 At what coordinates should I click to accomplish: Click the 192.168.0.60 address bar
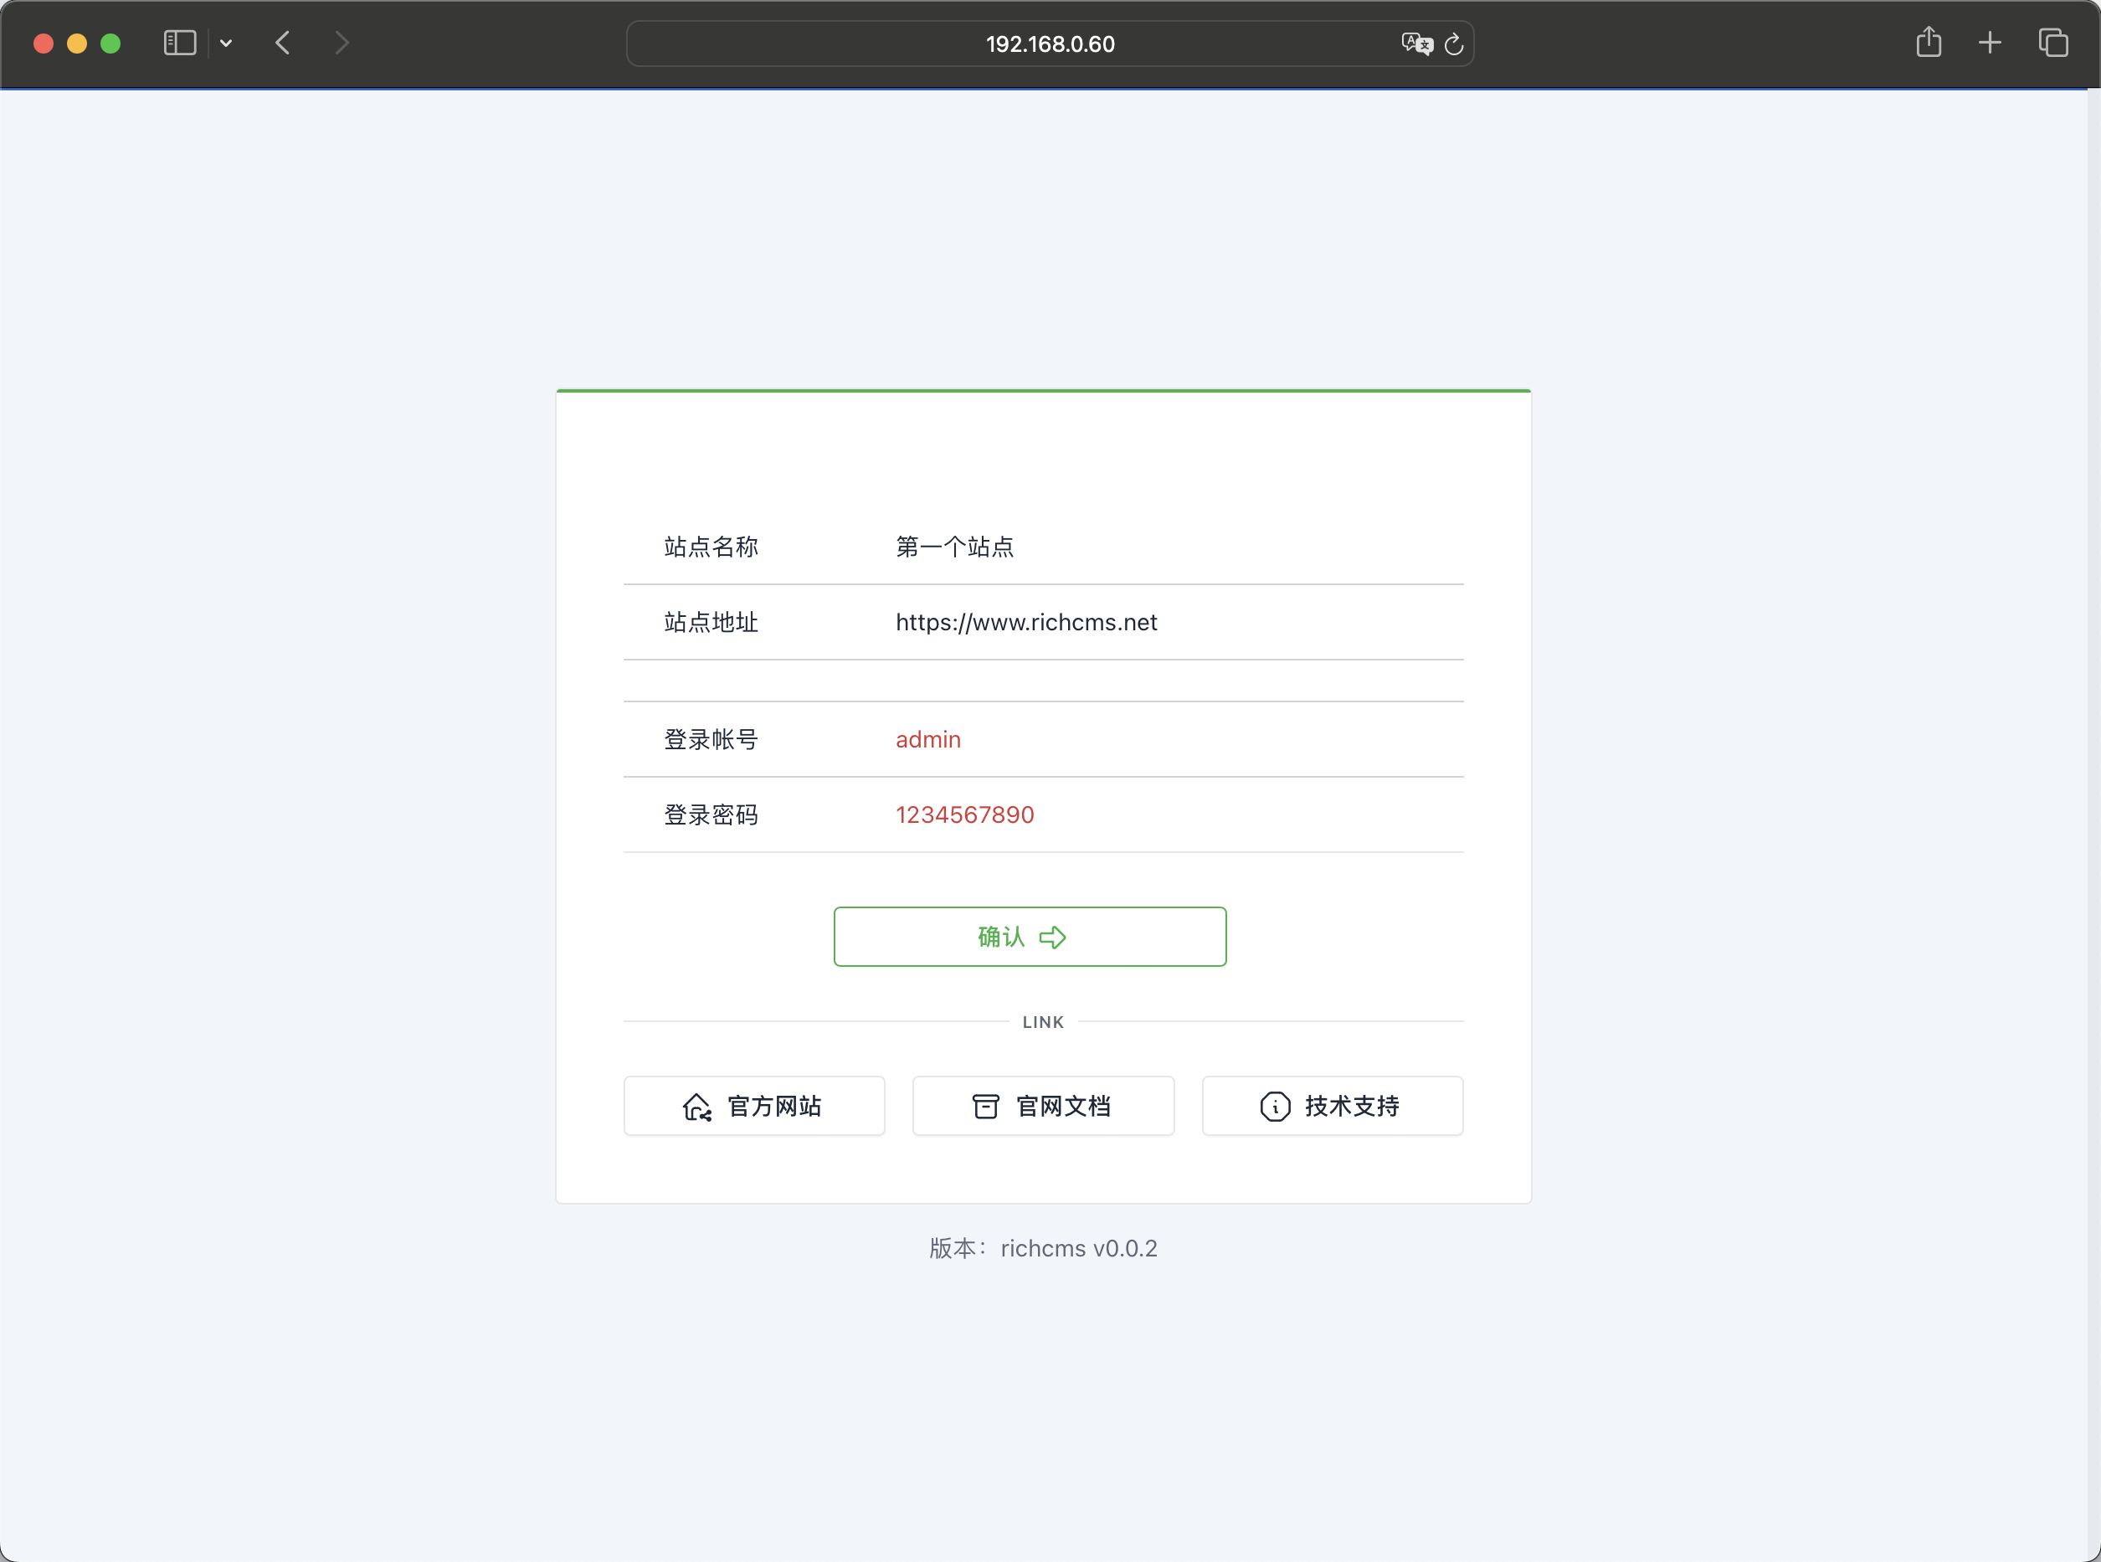(x=1050, y=44)
